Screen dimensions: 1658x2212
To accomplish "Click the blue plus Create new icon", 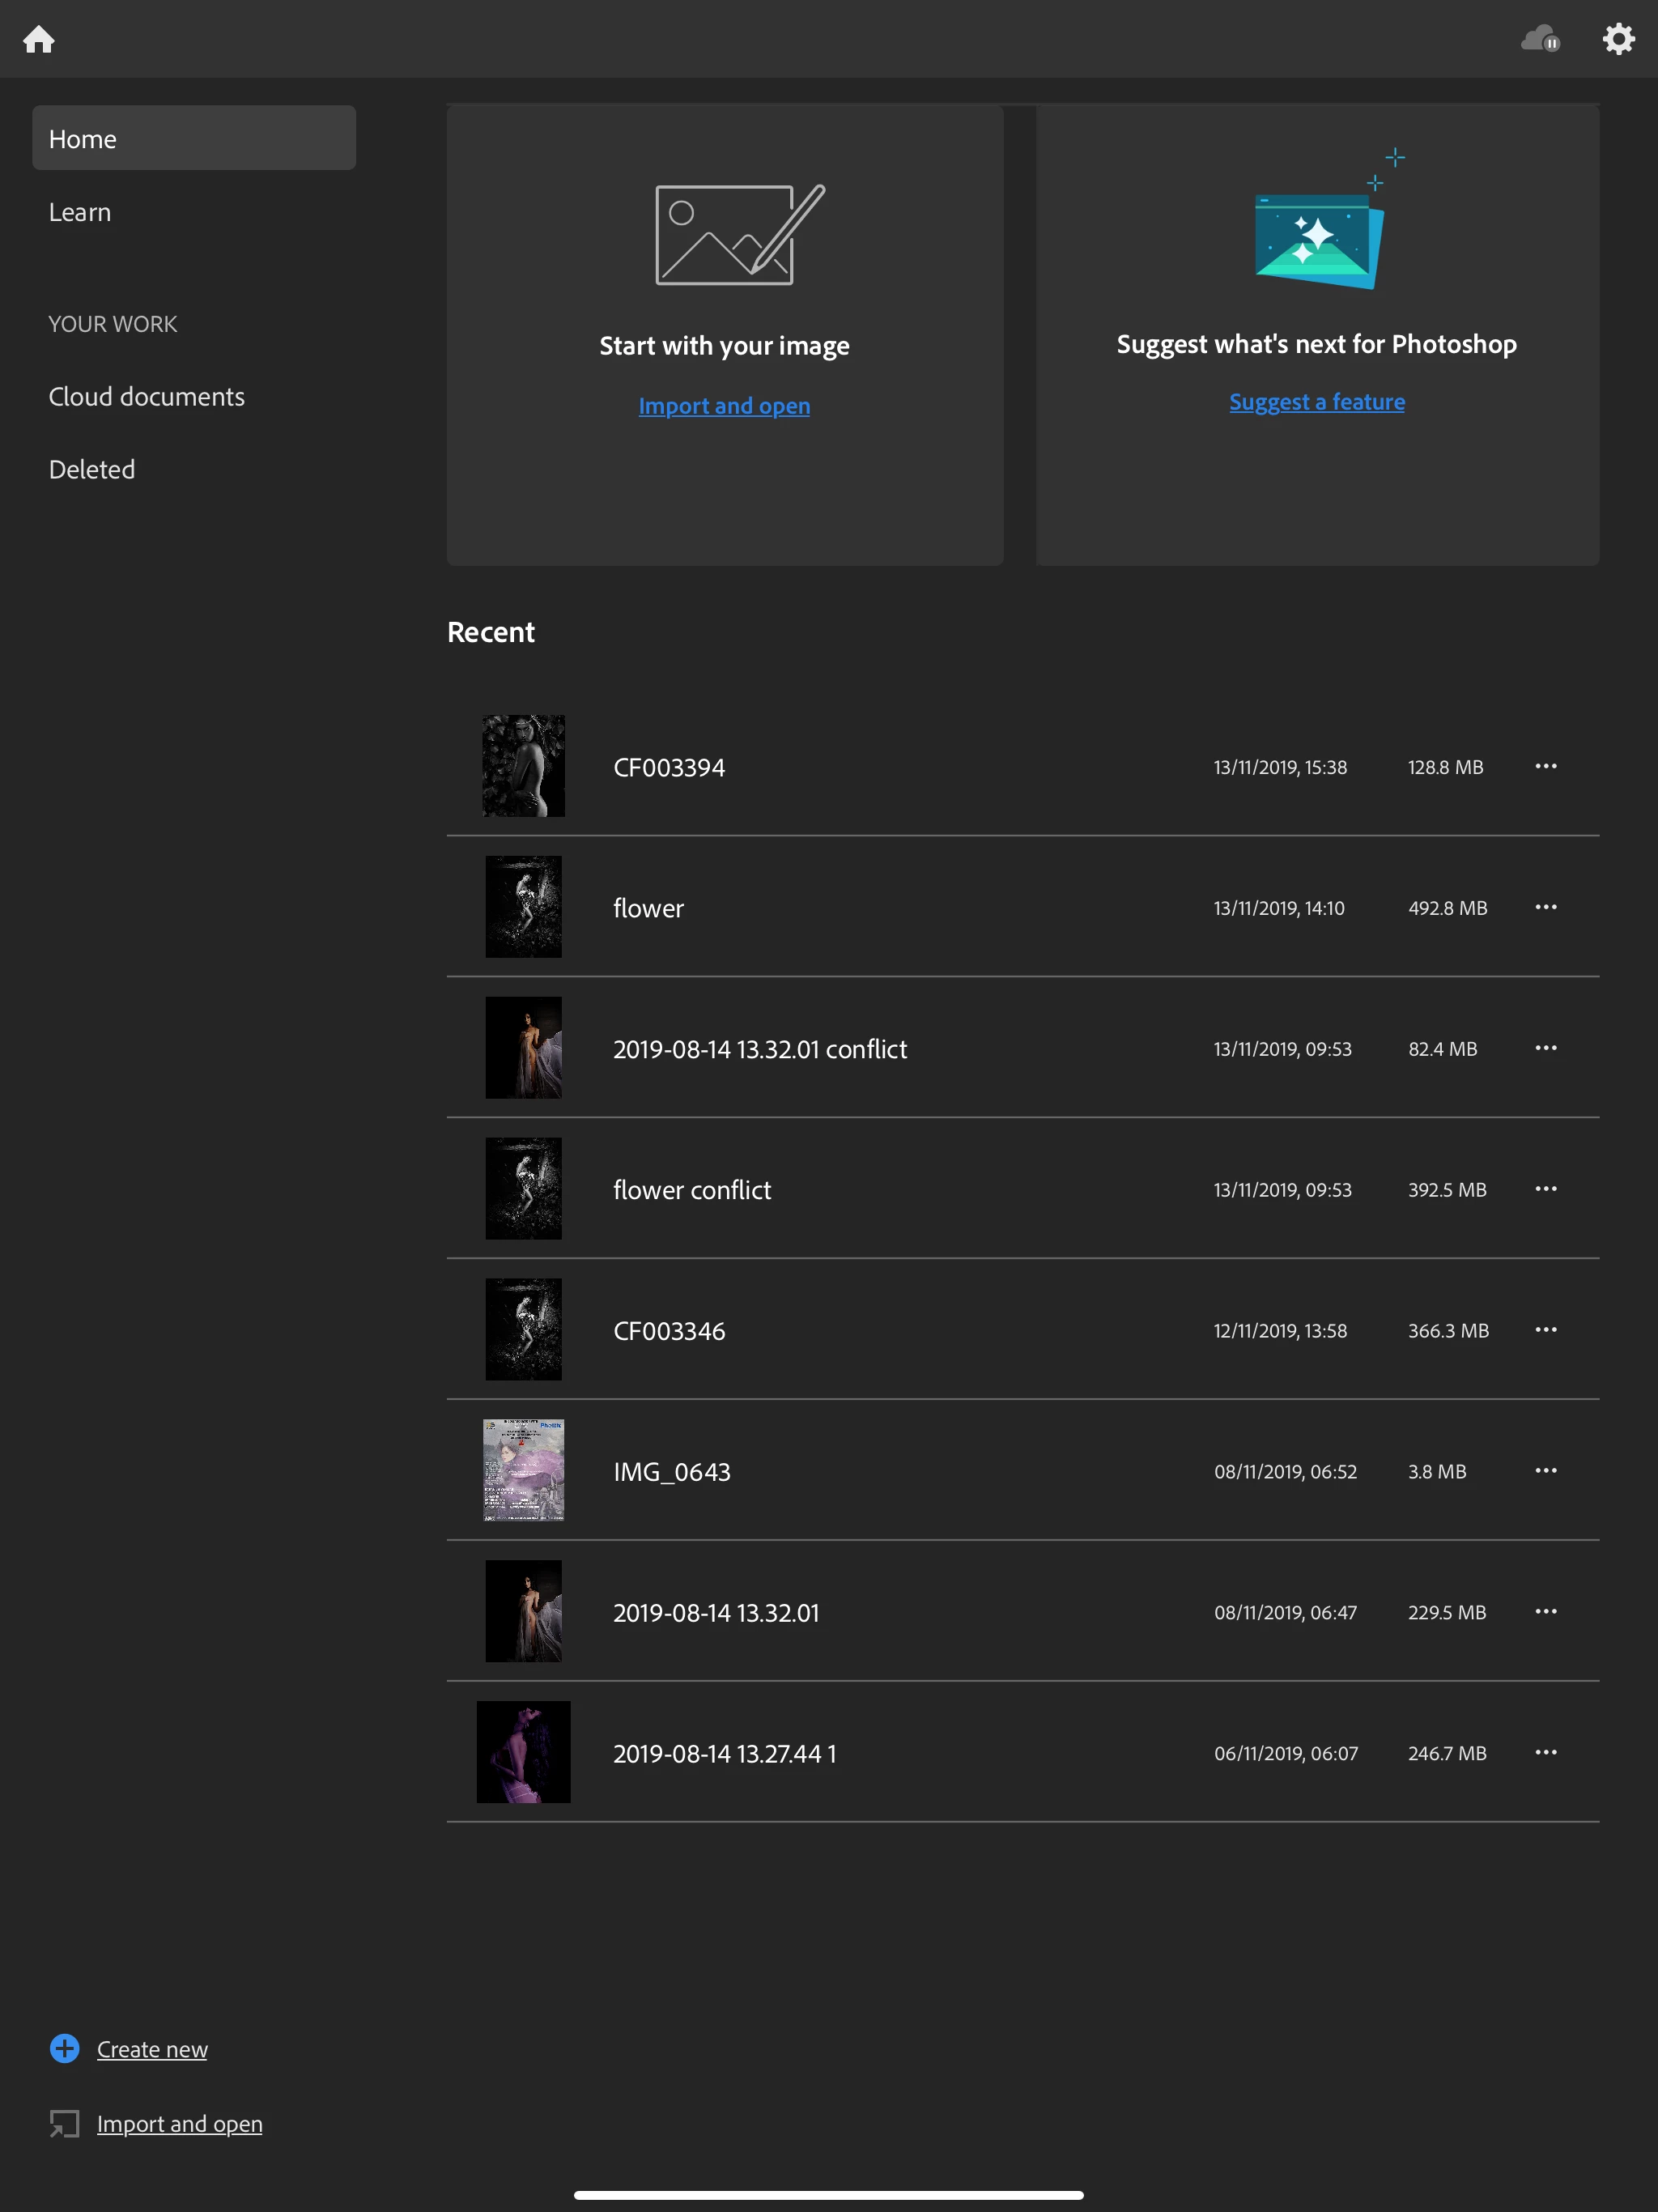I will (x=65, y=2049).
